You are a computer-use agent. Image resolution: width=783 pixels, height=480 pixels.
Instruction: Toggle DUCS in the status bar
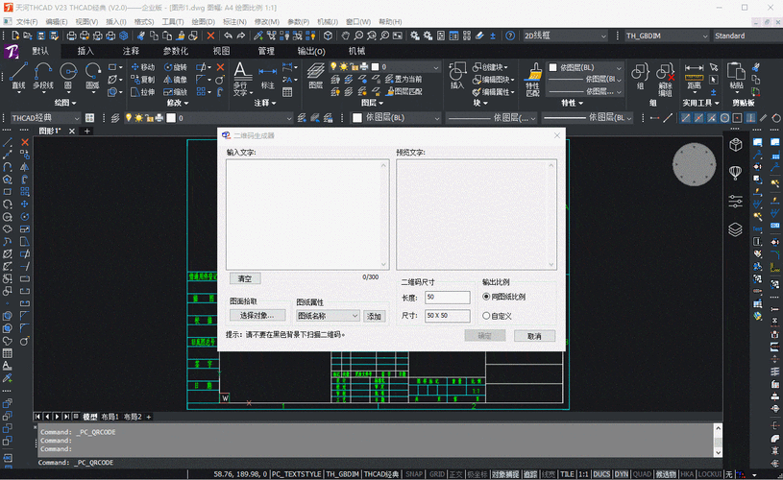(601, 474)
